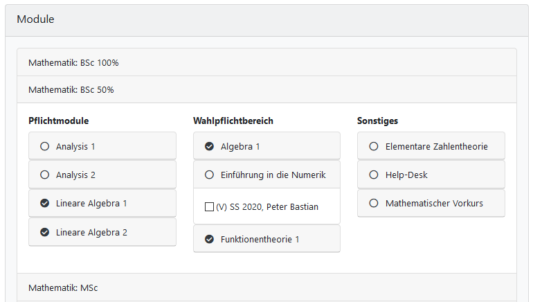Select the Lineare Algebra 2 label text

91,232
